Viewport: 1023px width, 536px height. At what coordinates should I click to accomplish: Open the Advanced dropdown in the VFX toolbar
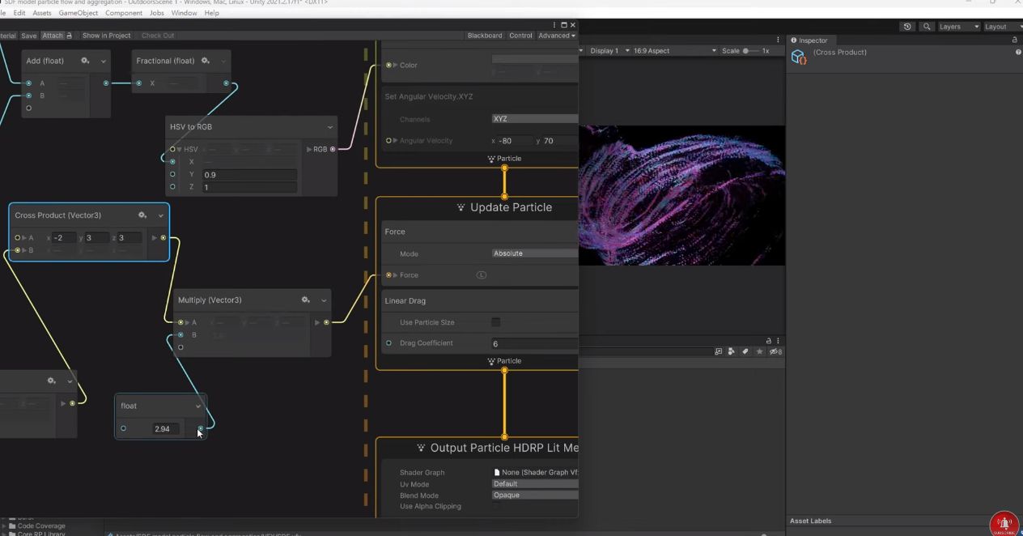pyautogui.click(x=555, y=35)
